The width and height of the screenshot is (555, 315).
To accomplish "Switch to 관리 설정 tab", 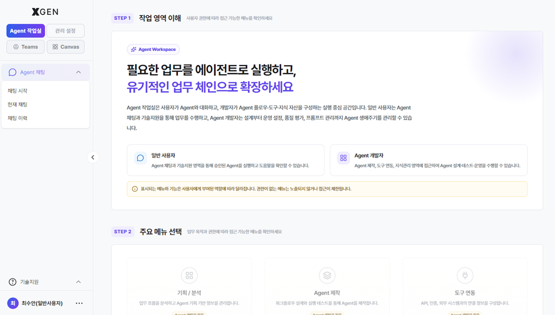I will coord(66,31).
